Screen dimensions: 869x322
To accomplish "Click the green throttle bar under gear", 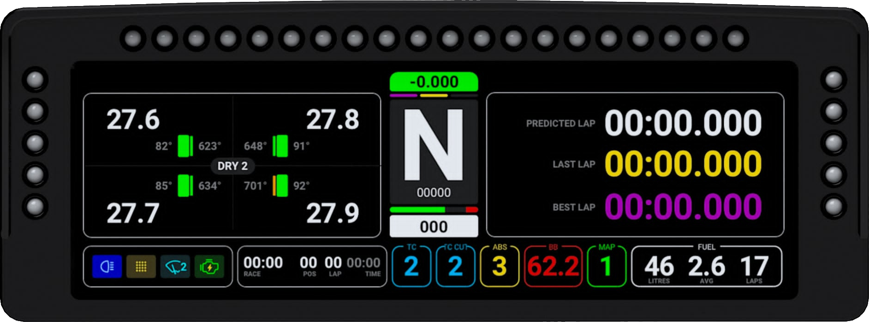I will click(x=417, y=209).
